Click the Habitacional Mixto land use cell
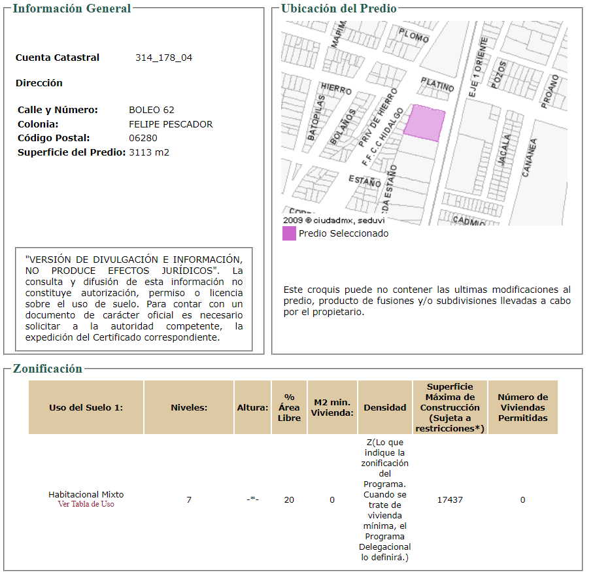This screenshot has width=593, height=572. (x=86, y=494)
